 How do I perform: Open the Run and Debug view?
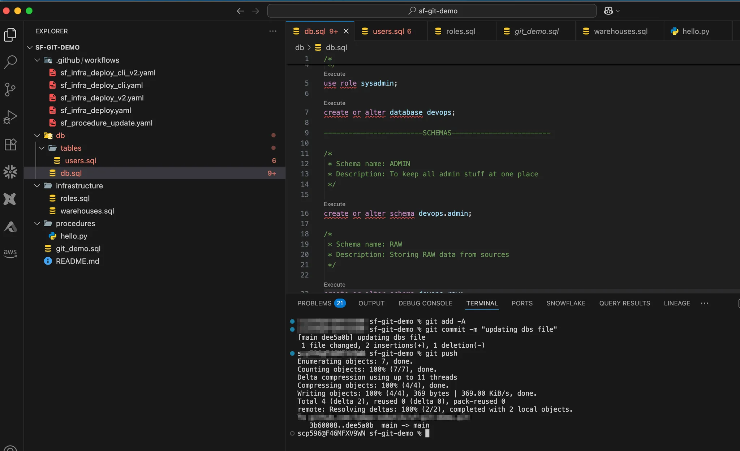coord(10,117)
